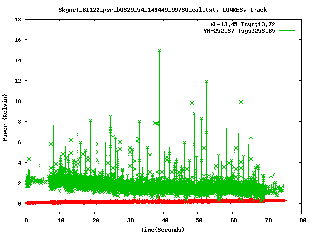Click the right end of the red XL trace

click(x=284, y=200)
